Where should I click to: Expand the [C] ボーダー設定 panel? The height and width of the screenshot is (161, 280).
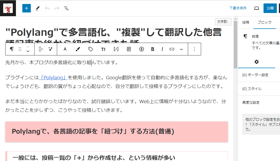(259, 75)
